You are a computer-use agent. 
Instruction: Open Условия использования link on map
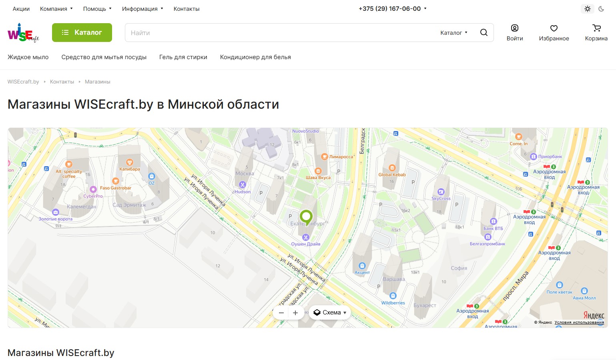click(x=579, y=322)
